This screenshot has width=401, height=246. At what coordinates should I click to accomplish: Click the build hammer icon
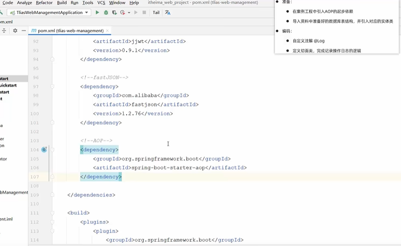[1, 12]
